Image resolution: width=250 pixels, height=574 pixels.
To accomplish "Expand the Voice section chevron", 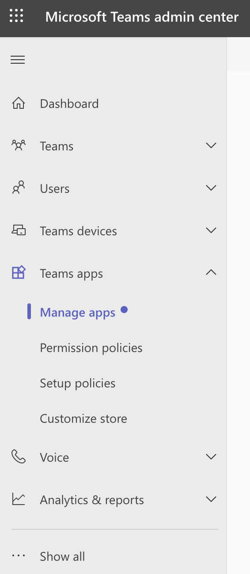I will coord(211,457).
